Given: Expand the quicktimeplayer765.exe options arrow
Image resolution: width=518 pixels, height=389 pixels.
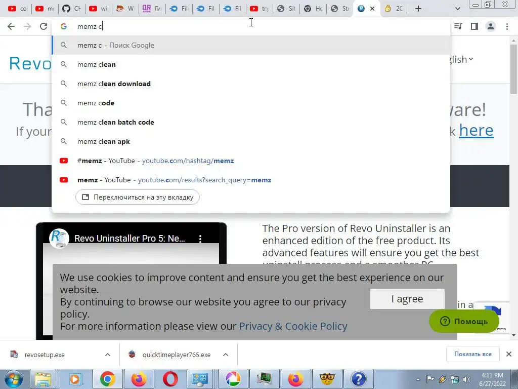Looking at the screenshot, I should (226, 355).
